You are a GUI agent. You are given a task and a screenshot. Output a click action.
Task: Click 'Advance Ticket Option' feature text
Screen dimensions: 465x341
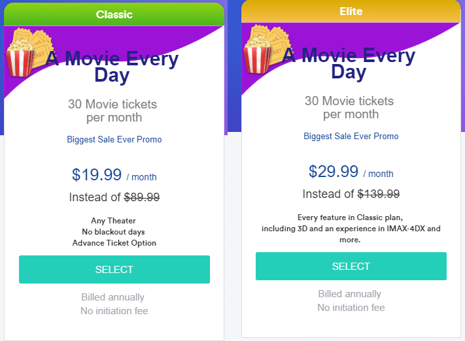[114, 243]
